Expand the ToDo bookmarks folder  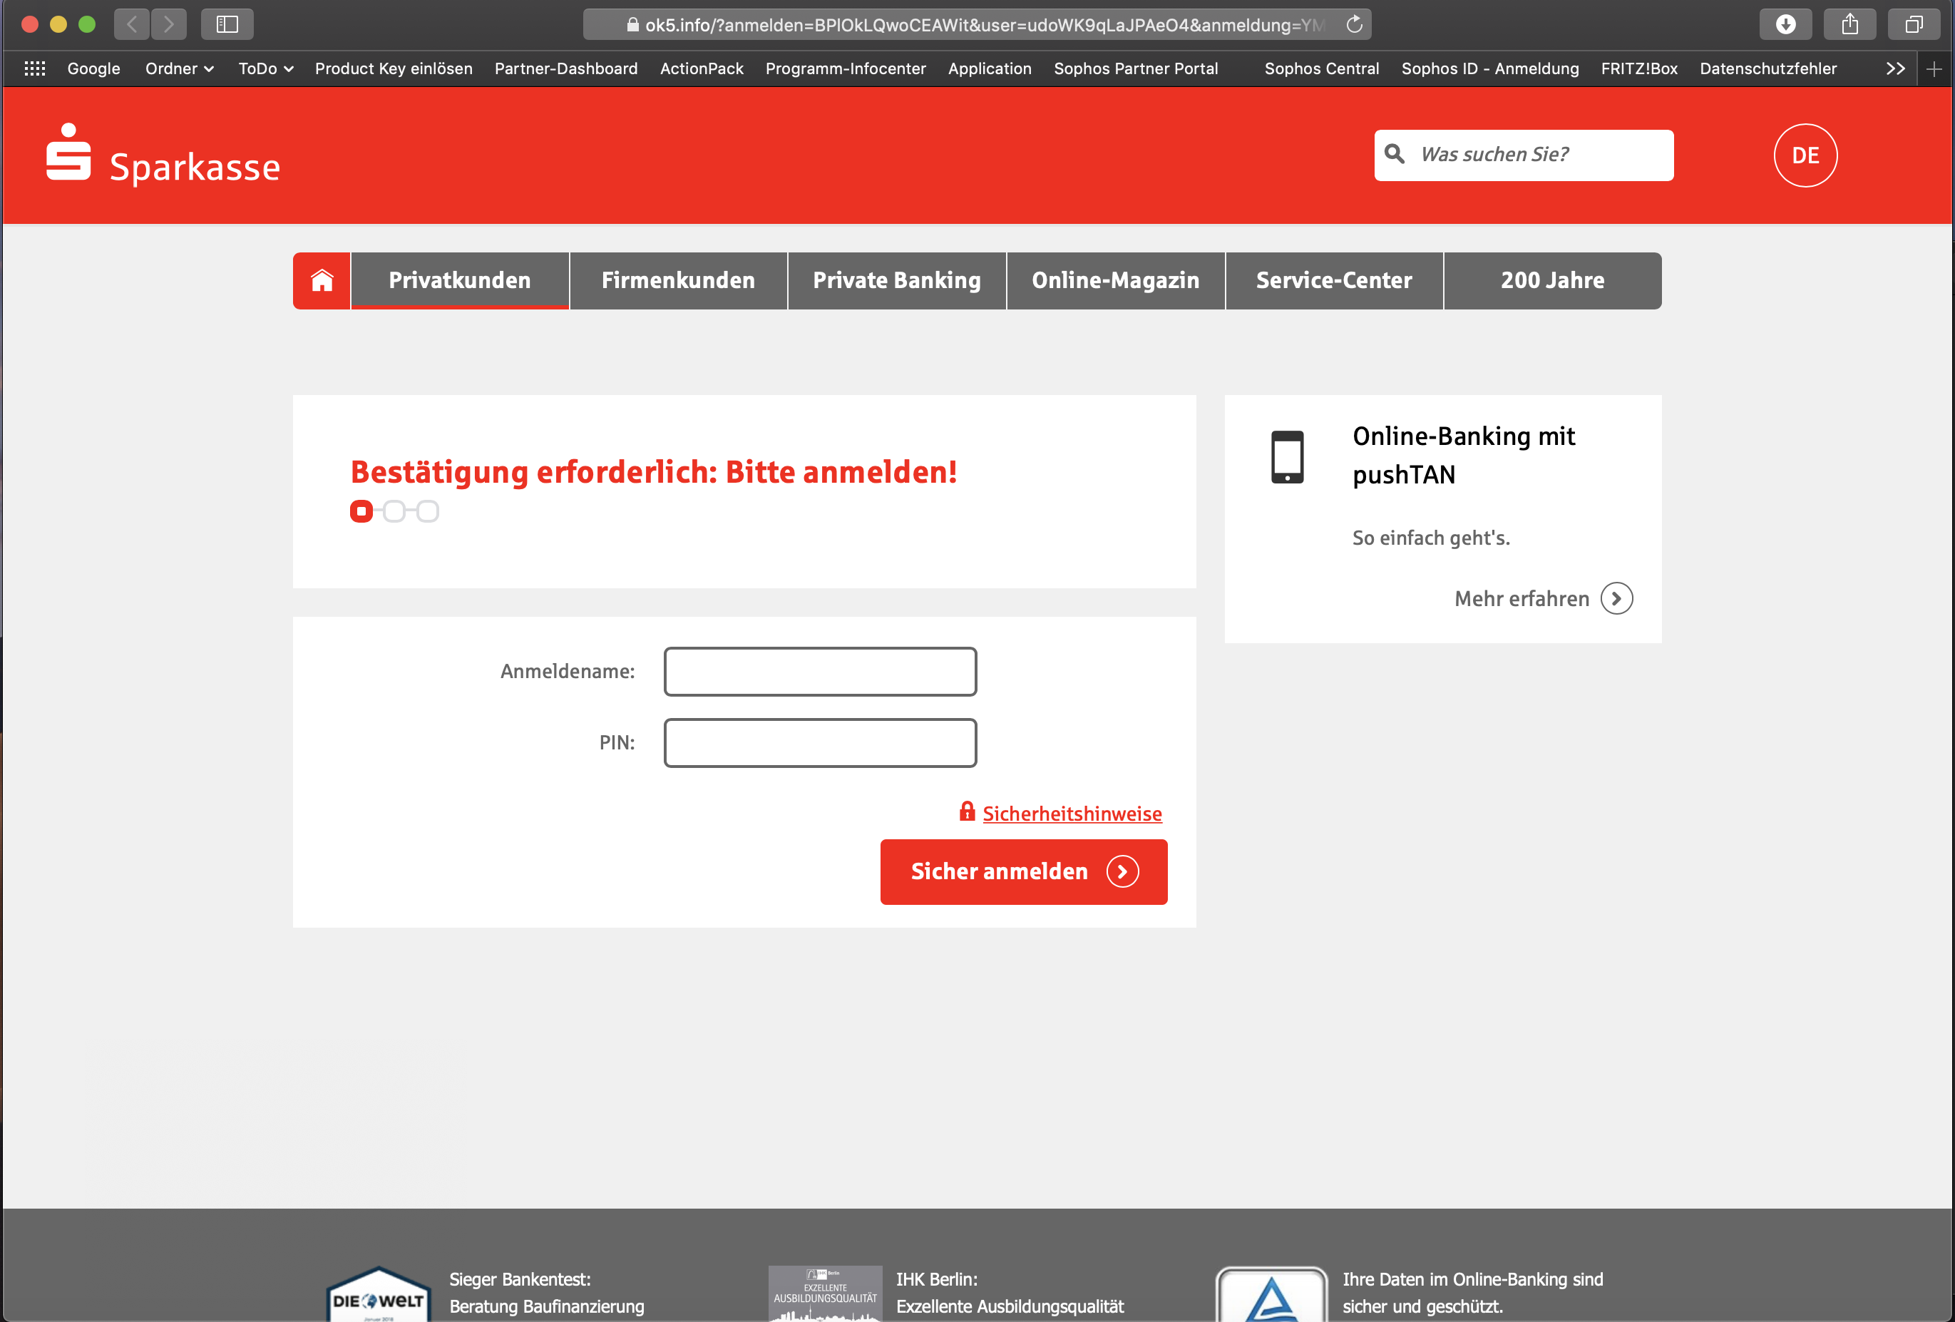click(x=266, y=68)
